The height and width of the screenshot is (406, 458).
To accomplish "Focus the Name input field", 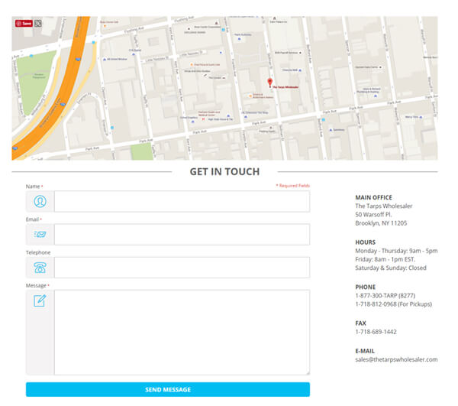I will click(x=182, y=201).
